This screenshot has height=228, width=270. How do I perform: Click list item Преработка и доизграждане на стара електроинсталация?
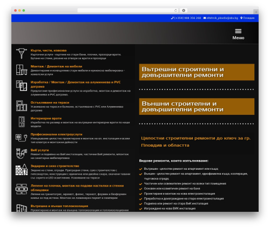184,198
